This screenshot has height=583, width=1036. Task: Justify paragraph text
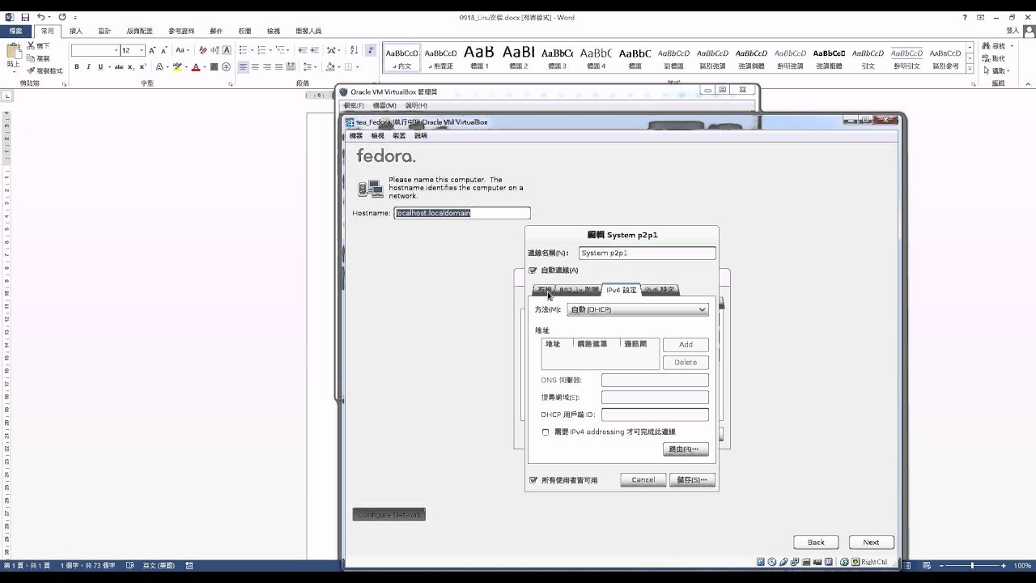coord(279,67)
